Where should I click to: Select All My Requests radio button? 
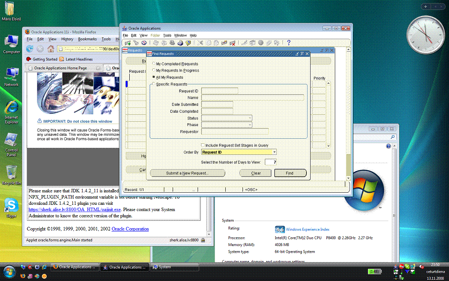tap(154, 77)
